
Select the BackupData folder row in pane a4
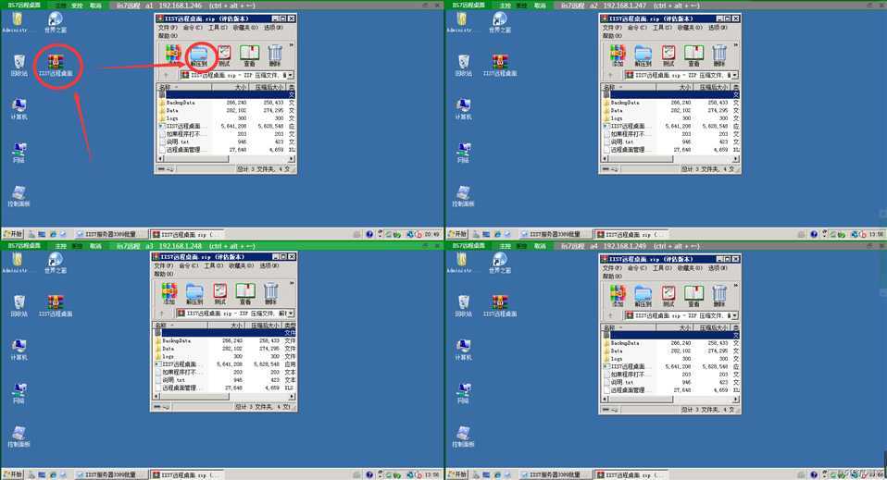click(671, 342)
